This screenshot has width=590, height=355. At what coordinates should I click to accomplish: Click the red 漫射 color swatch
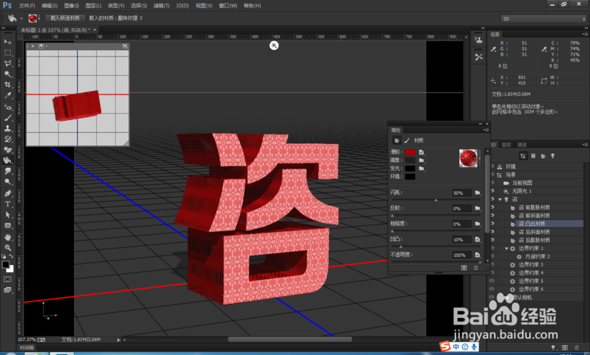click(410, 152)
